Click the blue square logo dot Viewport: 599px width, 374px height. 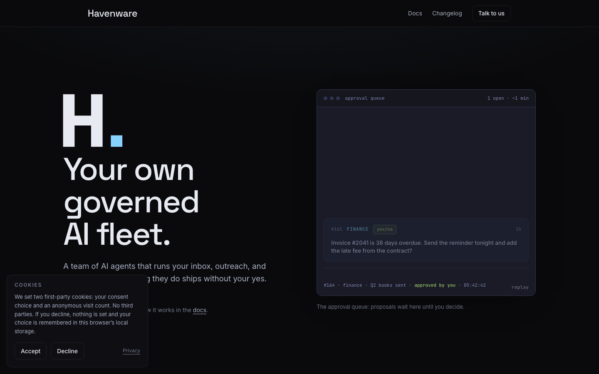pos(116,141)
